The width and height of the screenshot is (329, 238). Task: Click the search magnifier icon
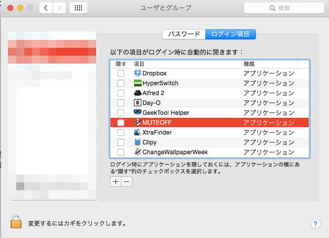tap(272, 8)
